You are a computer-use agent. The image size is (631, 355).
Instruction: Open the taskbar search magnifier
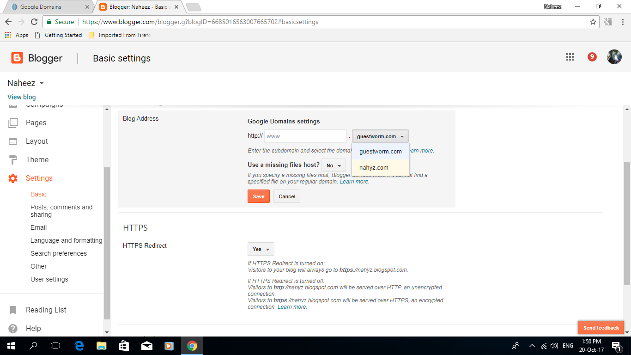33,346
